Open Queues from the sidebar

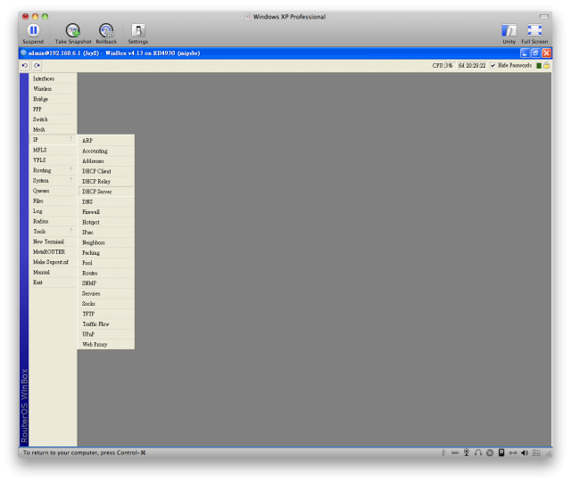pos(53,191)
